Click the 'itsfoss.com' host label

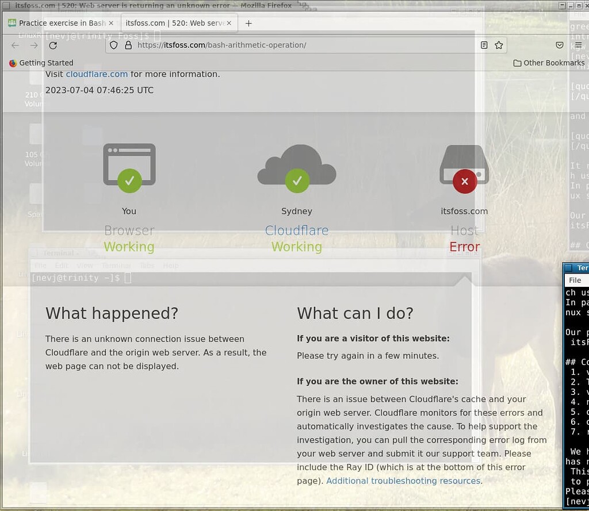pos(464,211)
